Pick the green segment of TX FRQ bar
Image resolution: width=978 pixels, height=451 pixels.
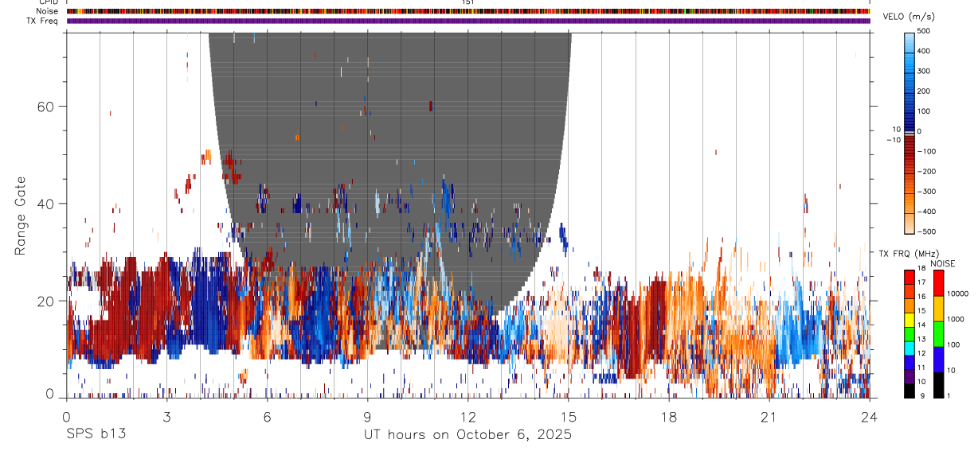coord(910,334)
